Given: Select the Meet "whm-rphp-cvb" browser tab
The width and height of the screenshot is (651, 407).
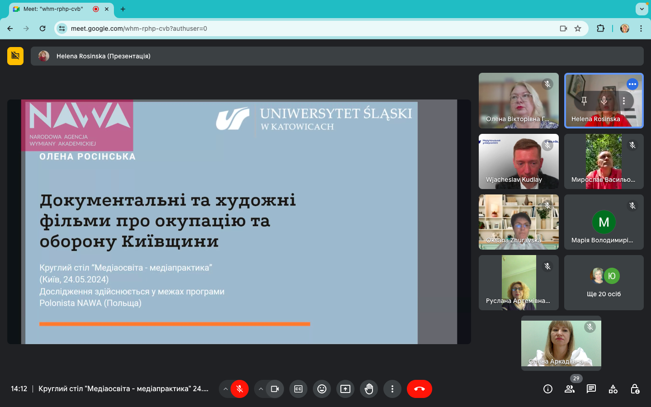Looking at the screenshot, I should click(x=53, y=9).
